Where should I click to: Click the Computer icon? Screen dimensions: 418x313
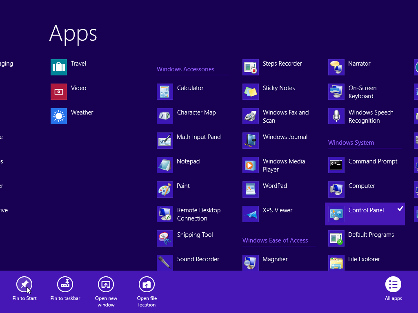click(x=336, y=190)
